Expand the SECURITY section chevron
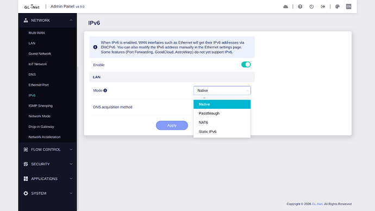The image size is (375, 211). (x=71, y=164)
